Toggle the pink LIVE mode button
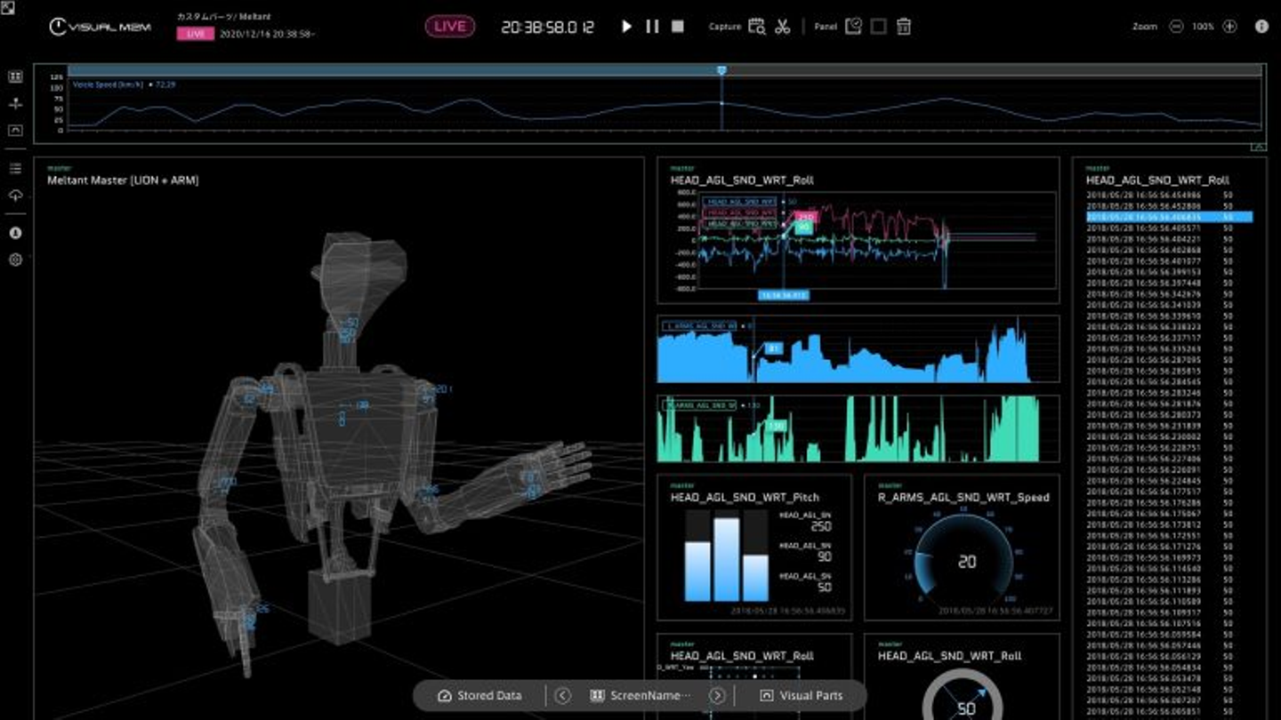Viewport: 1281px width, 720px height. pos(449,27)
